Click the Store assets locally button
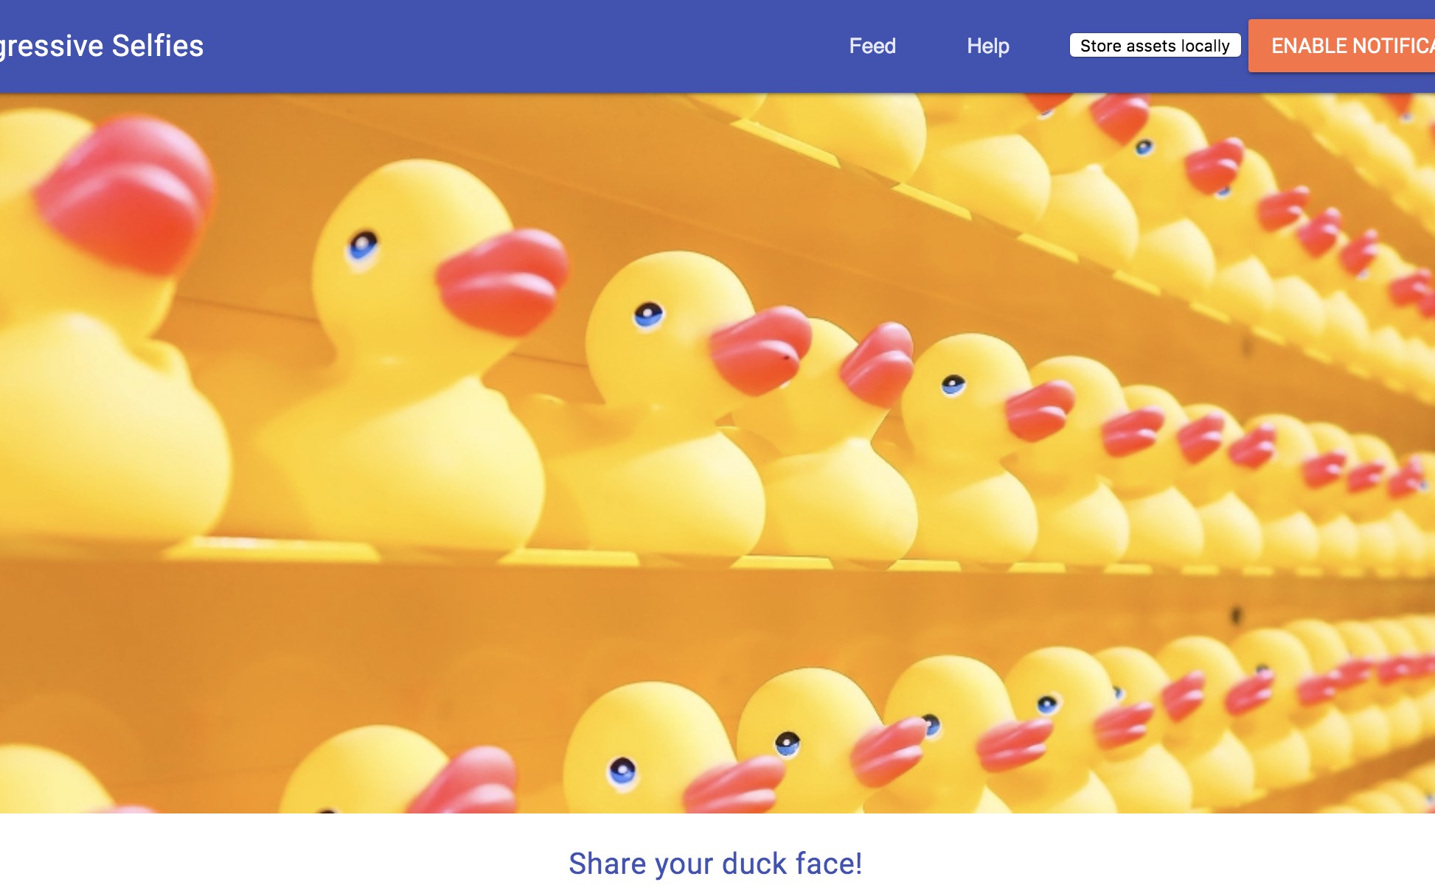 [1155, 46]
